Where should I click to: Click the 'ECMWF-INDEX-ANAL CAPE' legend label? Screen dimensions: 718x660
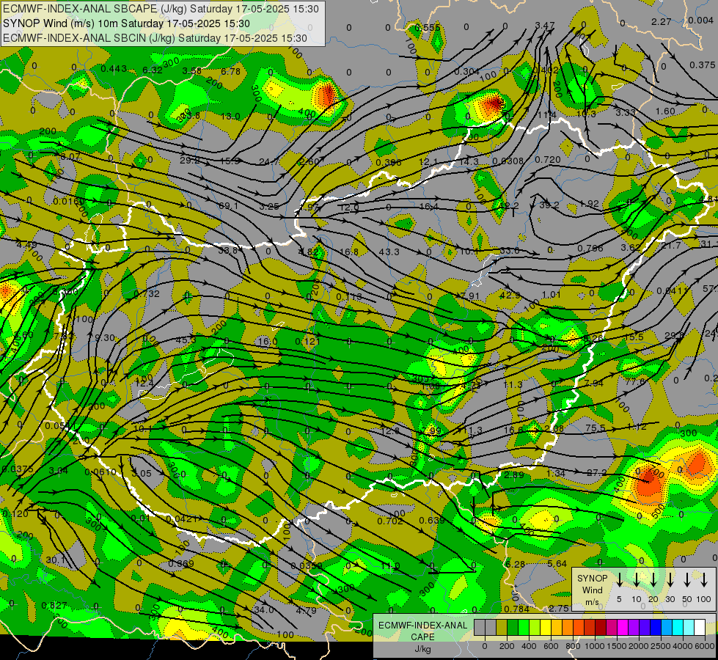pos(422,631)
